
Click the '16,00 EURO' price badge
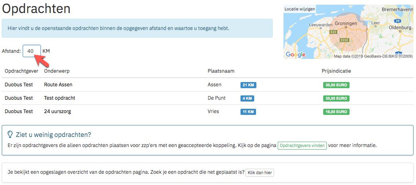coord(336,112)
